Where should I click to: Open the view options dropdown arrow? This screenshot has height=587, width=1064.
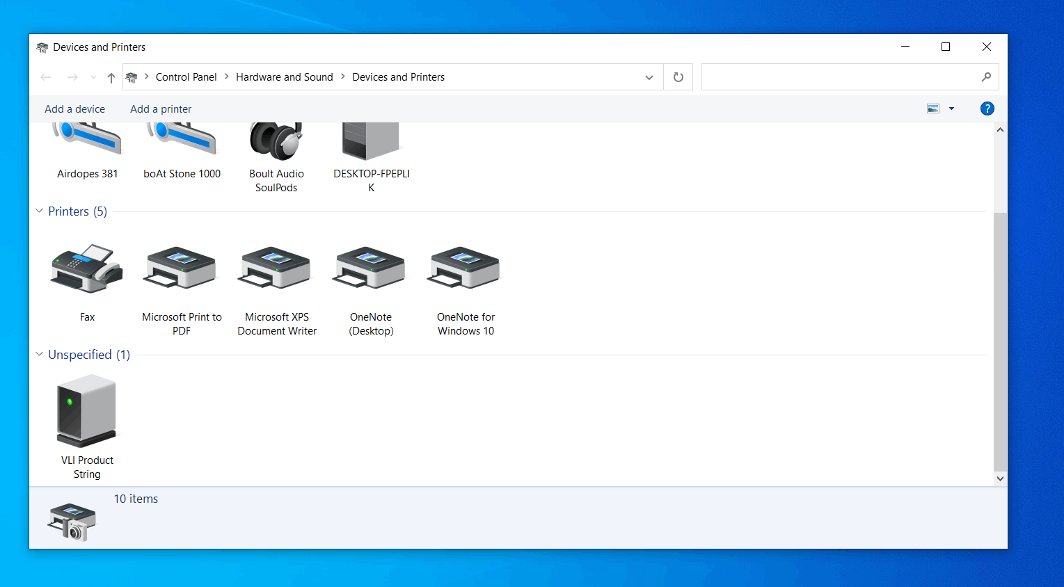[x=951, y=108]
